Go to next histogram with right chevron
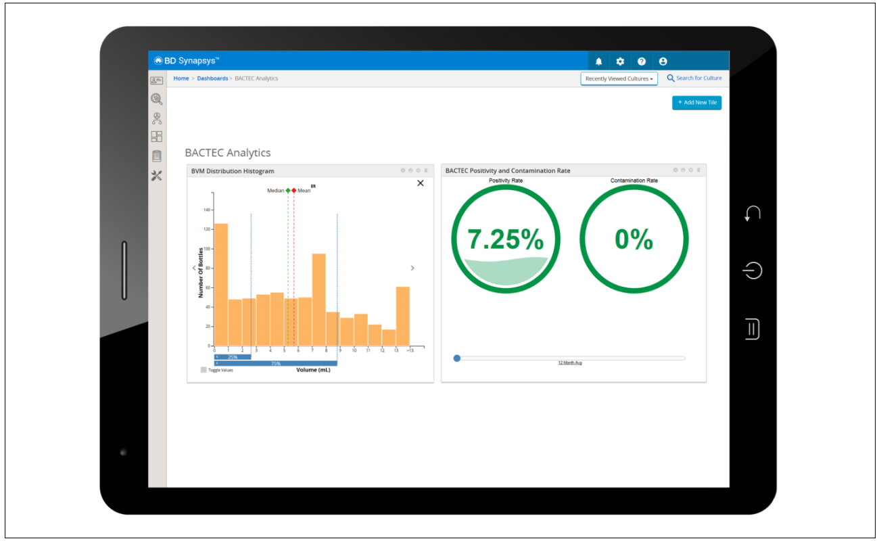The width and height of the screenshot is (879, 541). tap(412, 268)
